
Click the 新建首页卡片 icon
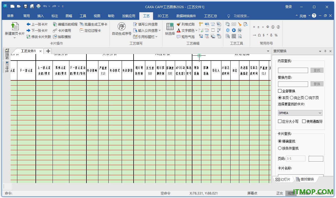pyautogui.click(x=15, y=26)
